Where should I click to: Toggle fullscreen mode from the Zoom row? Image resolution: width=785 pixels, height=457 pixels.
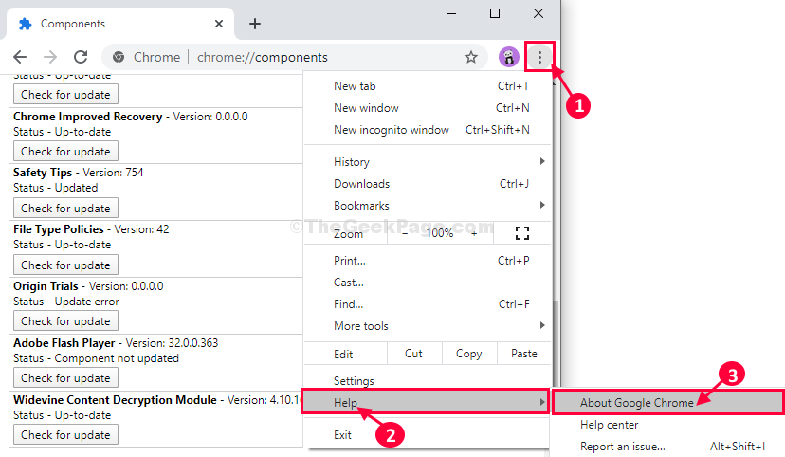click(522, 232)
